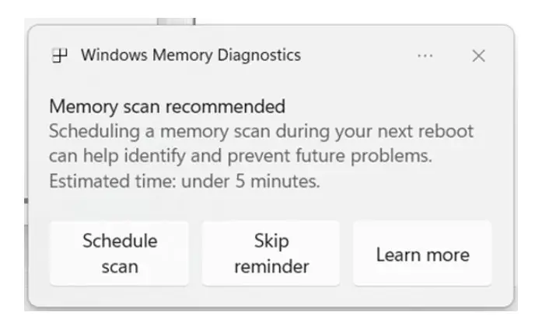542x326 pixels.
Task: Click the 'Estimated time: under 5 minutes' line
Action: click(184, 182)
